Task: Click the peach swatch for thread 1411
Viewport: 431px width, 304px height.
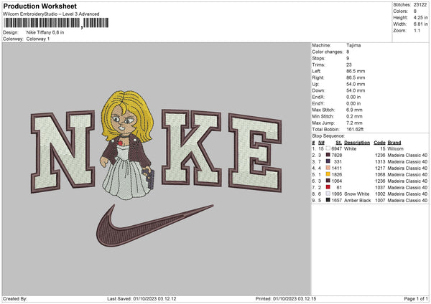Action: (328, 168)
